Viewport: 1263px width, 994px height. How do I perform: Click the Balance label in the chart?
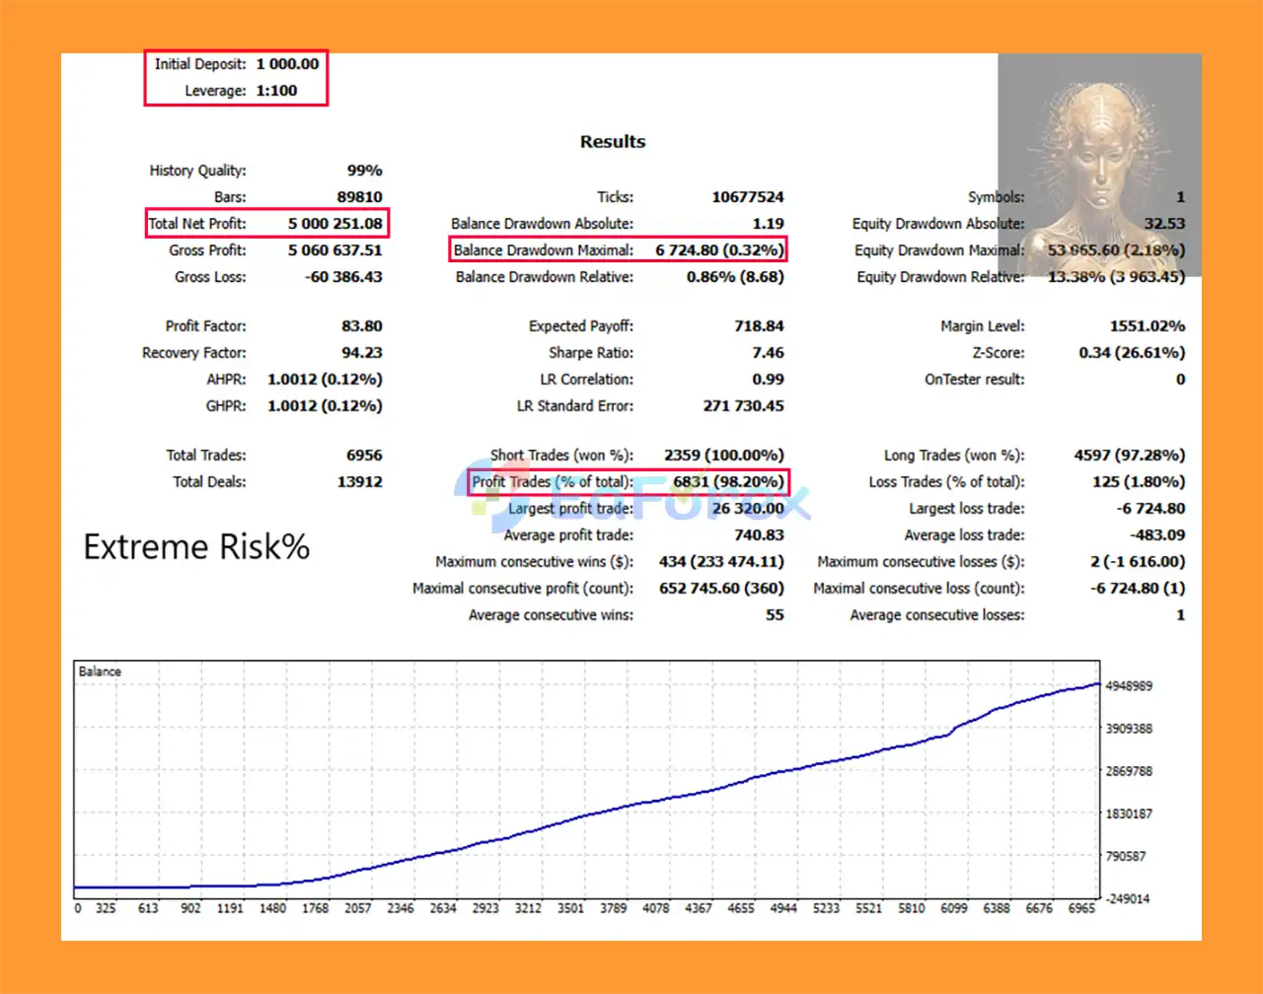pos(100,672)
